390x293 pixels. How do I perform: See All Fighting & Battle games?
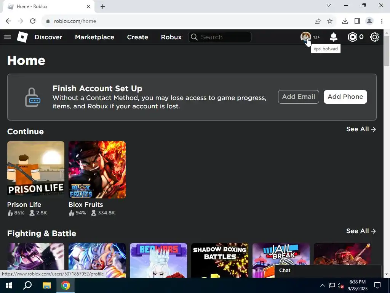(x=361, y=231)
